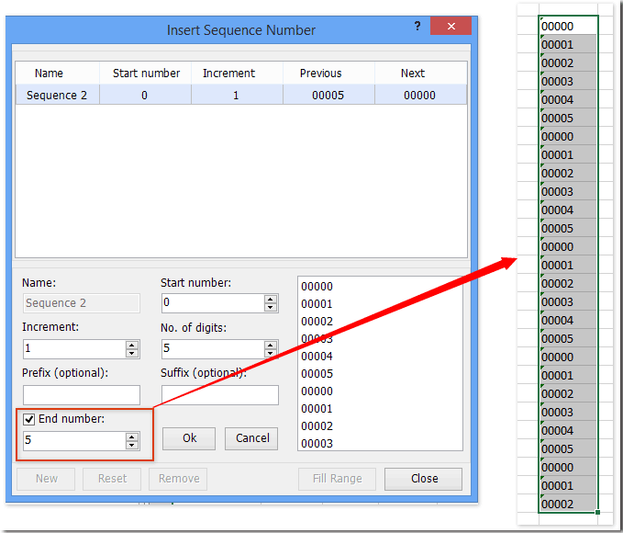Click the Ok button
Viewport: 623px width, 533px height.
[189, 438]
